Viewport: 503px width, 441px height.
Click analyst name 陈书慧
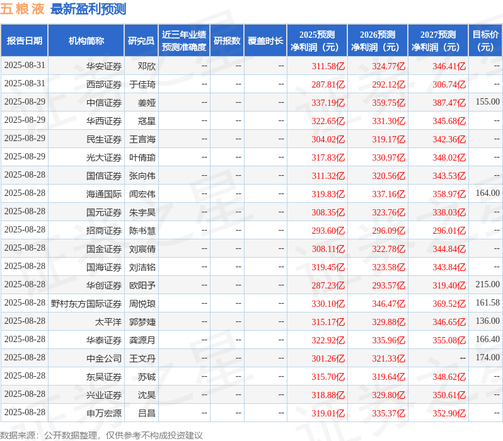pyautogui.click(x=142, y=231)
